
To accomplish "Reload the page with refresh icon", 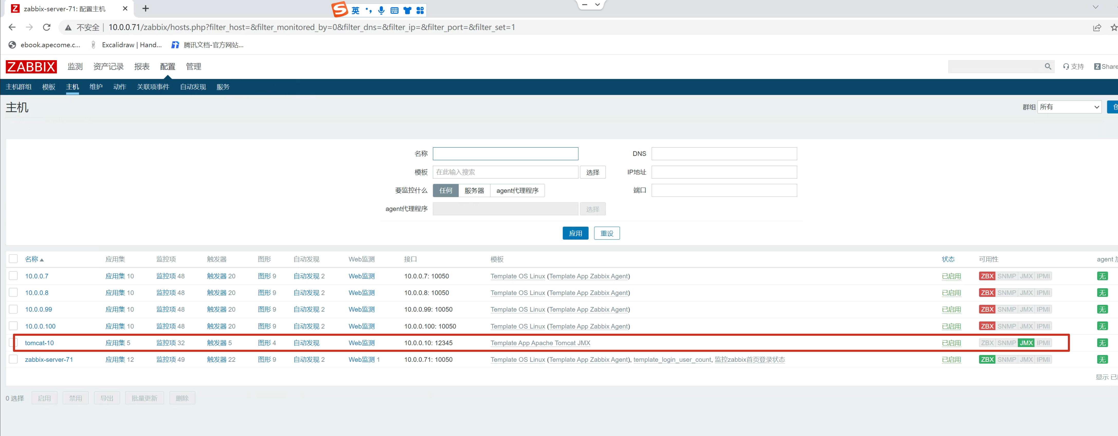I will click(47, 27).
